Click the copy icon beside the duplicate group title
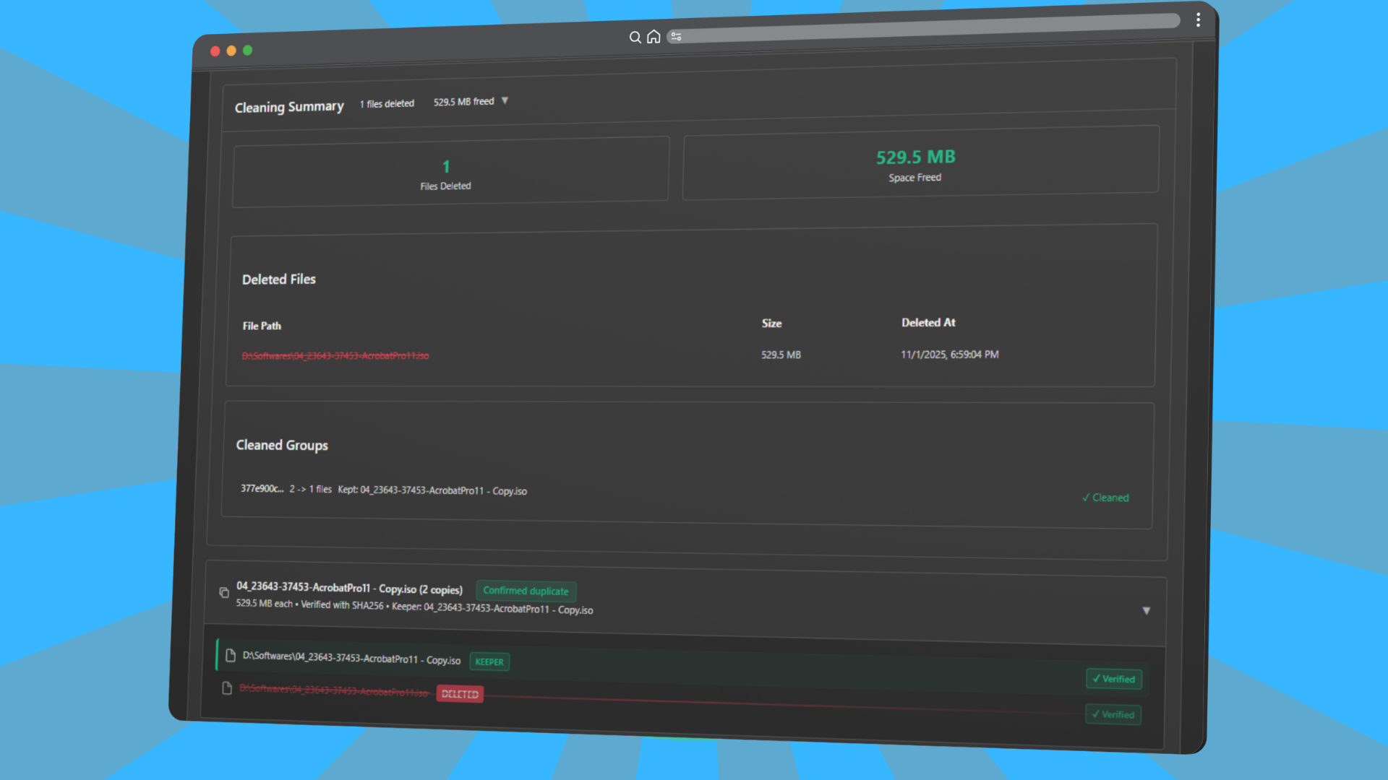Viewport: 1388px width, 780px height. [224, 592]
